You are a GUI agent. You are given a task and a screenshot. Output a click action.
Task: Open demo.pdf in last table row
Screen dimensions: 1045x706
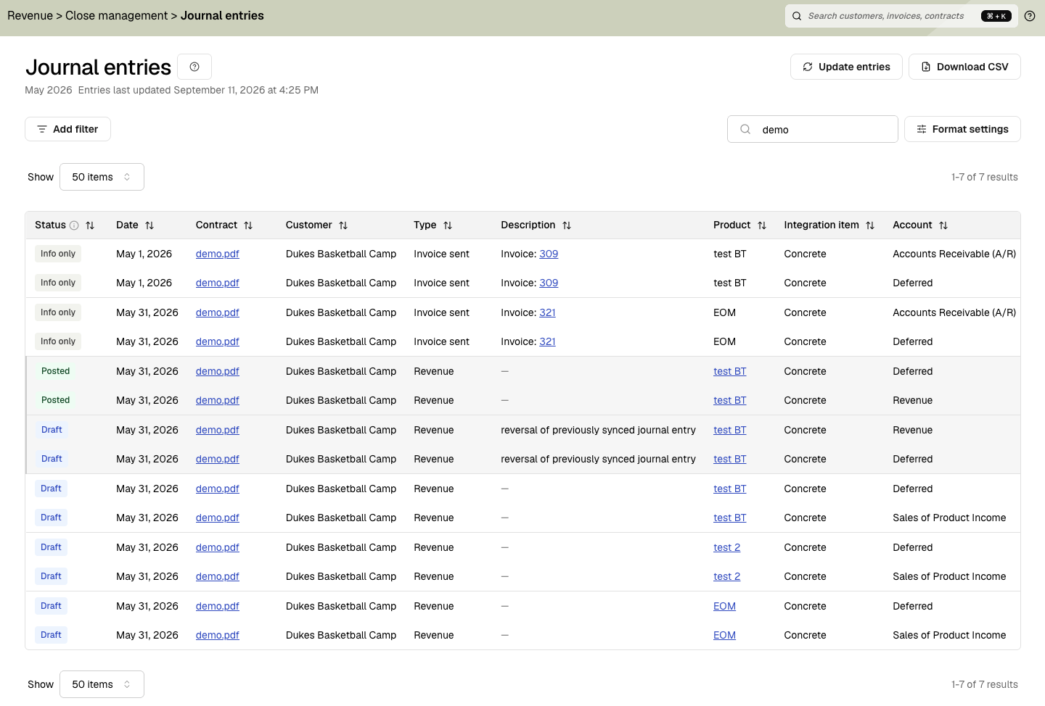point(218,635)
